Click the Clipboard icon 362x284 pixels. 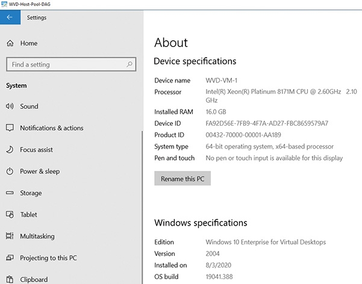tap(10, 279)
